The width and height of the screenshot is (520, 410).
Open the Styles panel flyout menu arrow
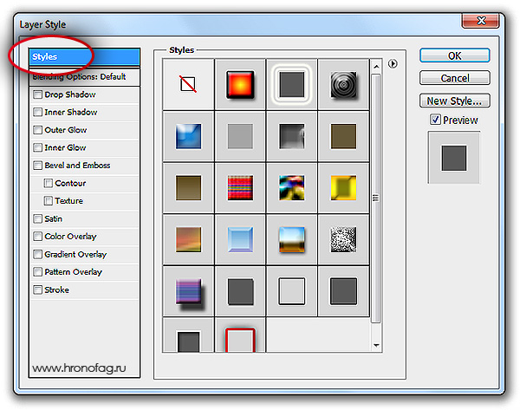pyautogui.click(x=393, y=63)
